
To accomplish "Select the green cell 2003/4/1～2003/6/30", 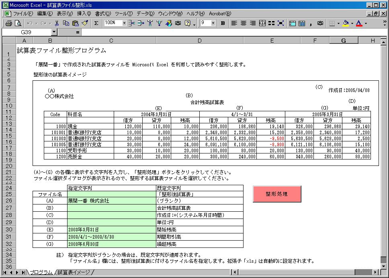I will point(112,237).
